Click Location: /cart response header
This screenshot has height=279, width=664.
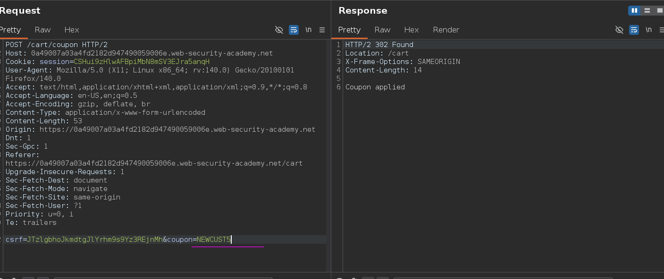pos(377,53)
